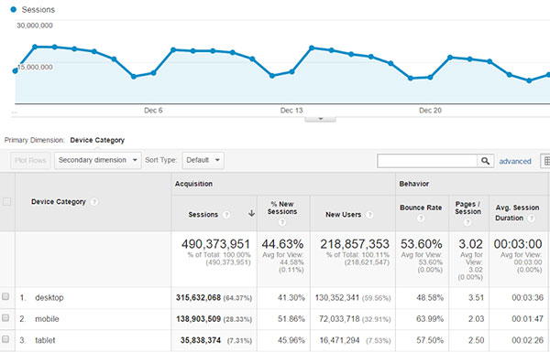Click desktop % new sessions 41.30%
The image size is (550, 352).
[291, 298]
